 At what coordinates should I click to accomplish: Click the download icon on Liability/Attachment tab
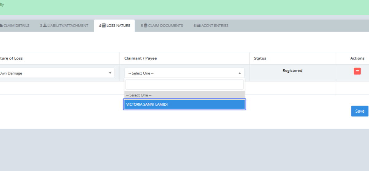point(45,26)
